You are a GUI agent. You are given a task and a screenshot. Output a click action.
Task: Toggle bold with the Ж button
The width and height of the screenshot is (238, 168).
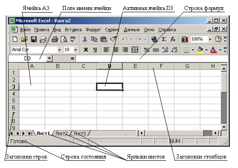pyautogui.click(x=86, y=49)
